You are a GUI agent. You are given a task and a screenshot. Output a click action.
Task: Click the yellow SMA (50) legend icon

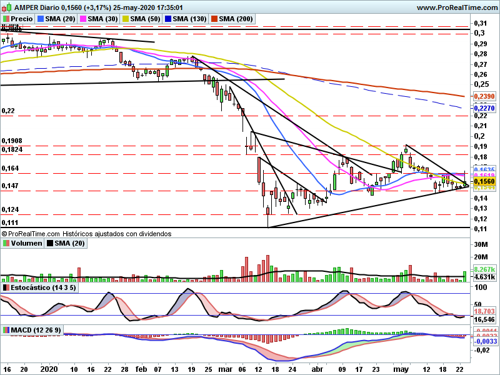point(126,19)
